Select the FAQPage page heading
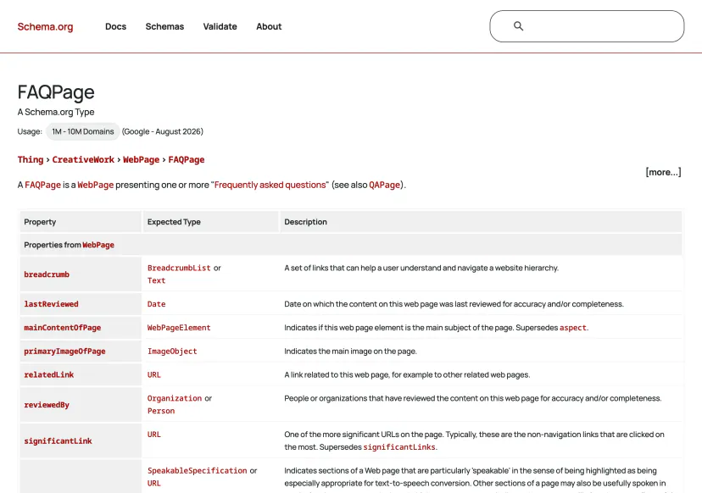This screenshot has width=702, height=493. [56, 92]
